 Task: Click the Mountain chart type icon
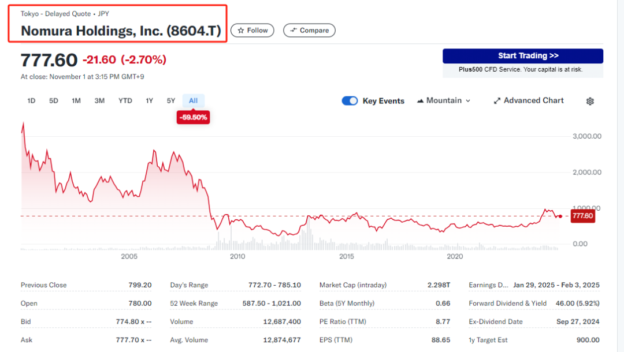(420, 101)
